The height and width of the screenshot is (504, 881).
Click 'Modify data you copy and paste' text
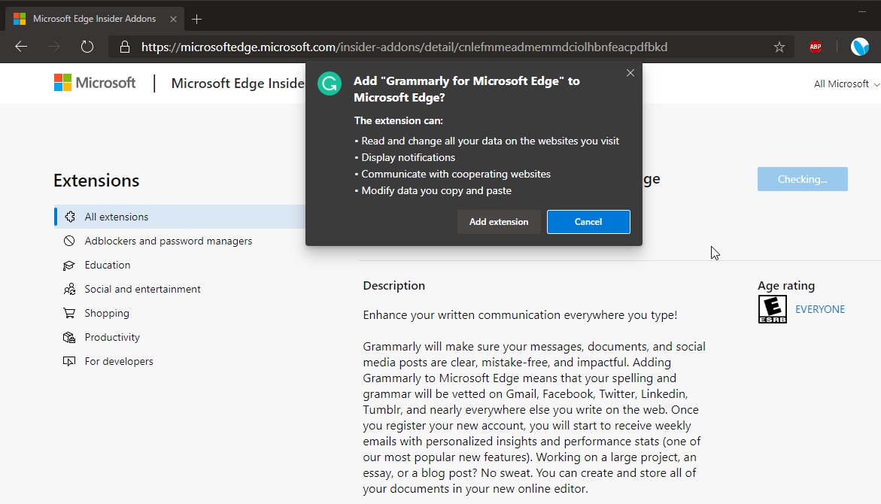pyautogui.click(x=436, y=190)
